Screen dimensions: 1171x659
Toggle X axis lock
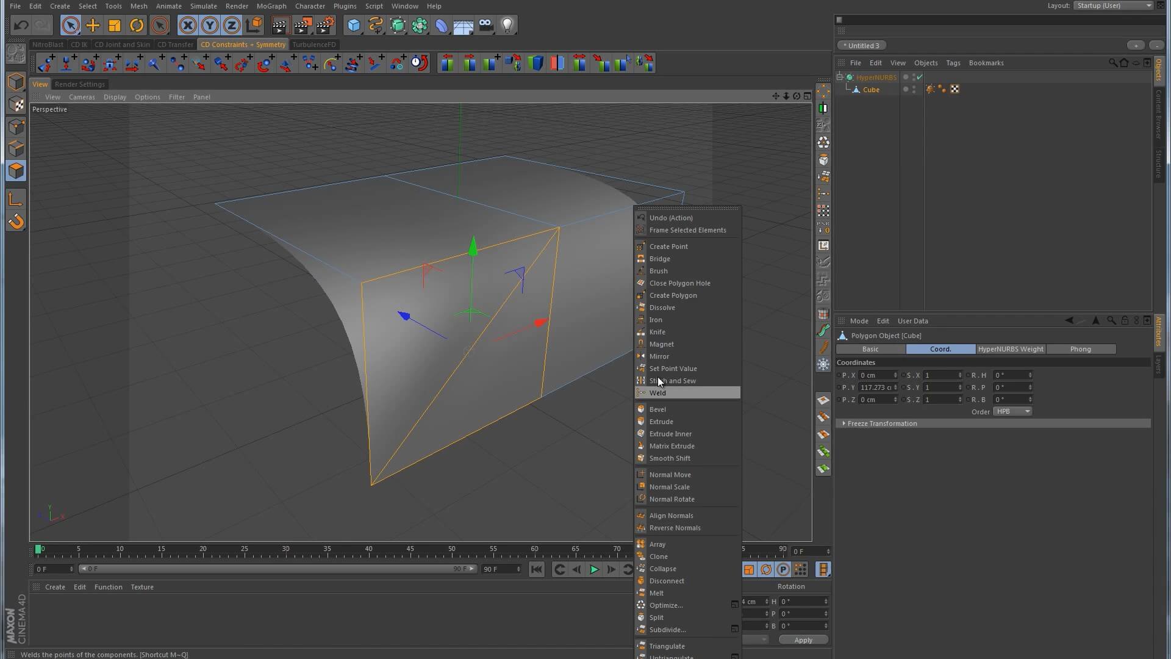(188, 25)
